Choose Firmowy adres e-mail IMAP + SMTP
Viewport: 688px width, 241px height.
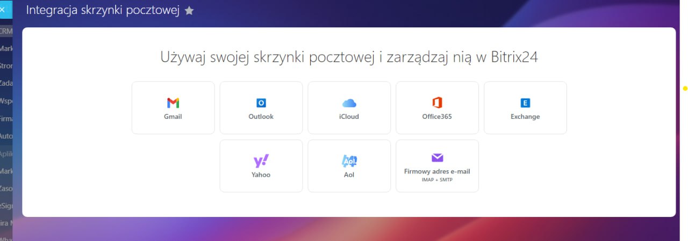[437, 166]
